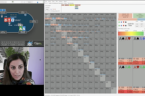The width and height of the screenshot is (145, 96).
Task: Open the Tree menu
Action: point(57,1)
